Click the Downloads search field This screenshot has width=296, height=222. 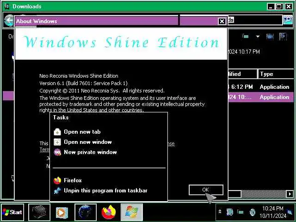point(255,20)
